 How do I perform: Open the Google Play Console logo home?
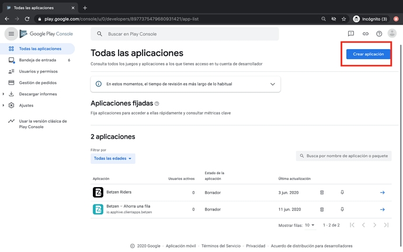(46, 34)
